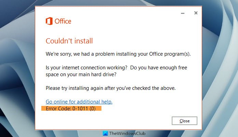Image resolution: width=238 pixels, height=137 pixels.
Task: Click the 'Please try installing again' sentence
Action: click(111, 88)
